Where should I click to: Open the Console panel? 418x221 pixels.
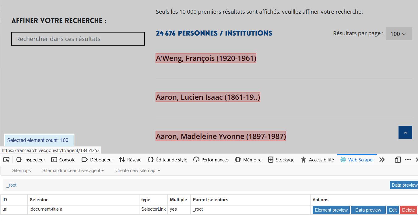[x=63, y=160]
